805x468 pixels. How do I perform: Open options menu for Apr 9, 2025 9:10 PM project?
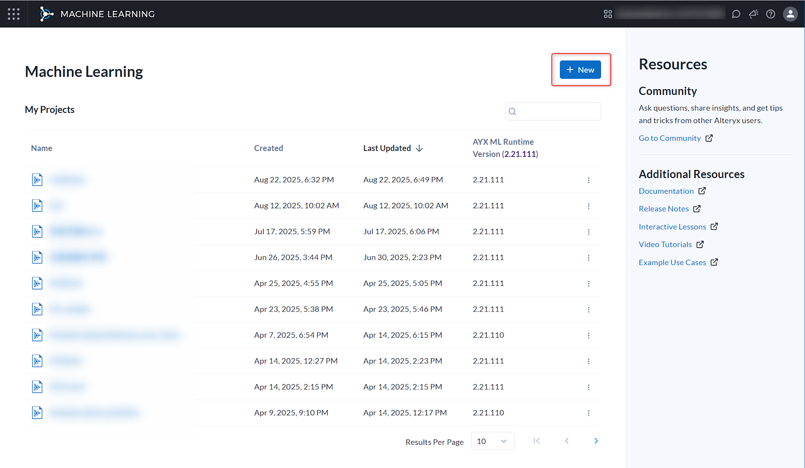coord(588,413)
